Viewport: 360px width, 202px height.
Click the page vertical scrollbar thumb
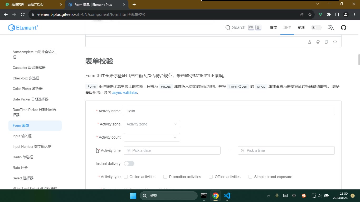click(x=359, y=60)
